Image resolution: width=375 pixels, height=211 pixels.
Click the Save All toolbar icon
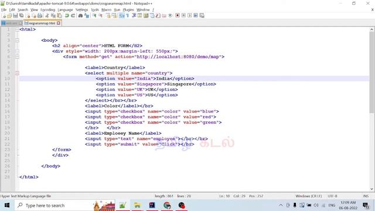point(21,16)
